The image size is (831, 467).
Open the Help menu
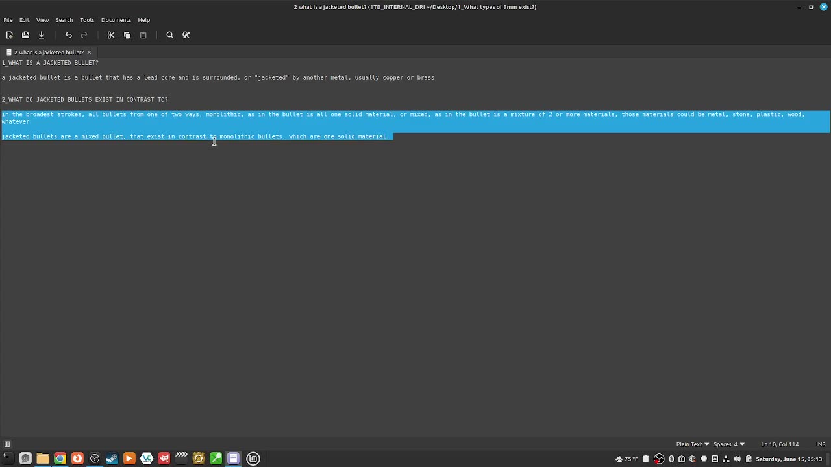(x=143, y=20)
